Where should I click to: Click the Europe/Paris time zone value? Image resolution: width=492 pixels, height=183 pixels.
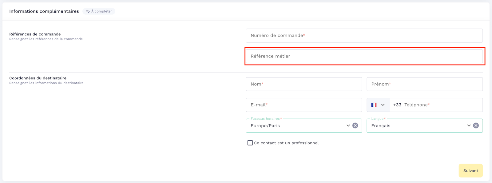[265, 126]
